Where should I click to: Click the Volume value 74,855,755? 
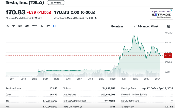coord(109,89)
